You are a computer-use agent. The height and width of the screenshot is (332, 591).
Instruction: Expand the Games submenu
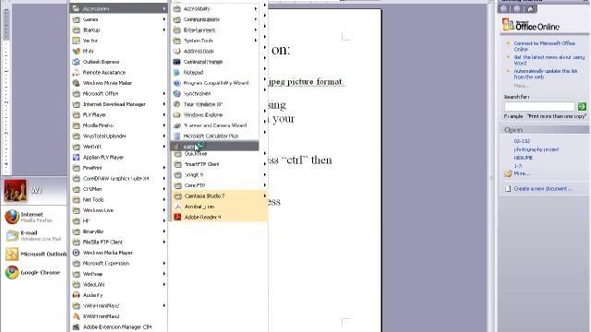[118, 19]
